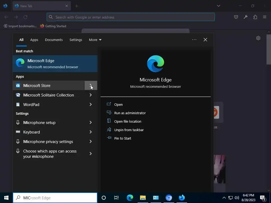Click Open file location

(x=128, y=121)
